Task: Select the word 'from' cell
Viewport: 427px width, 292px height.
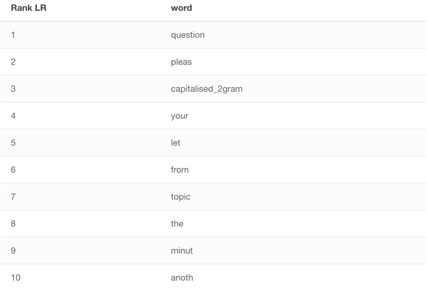Action: pos(179,169)
